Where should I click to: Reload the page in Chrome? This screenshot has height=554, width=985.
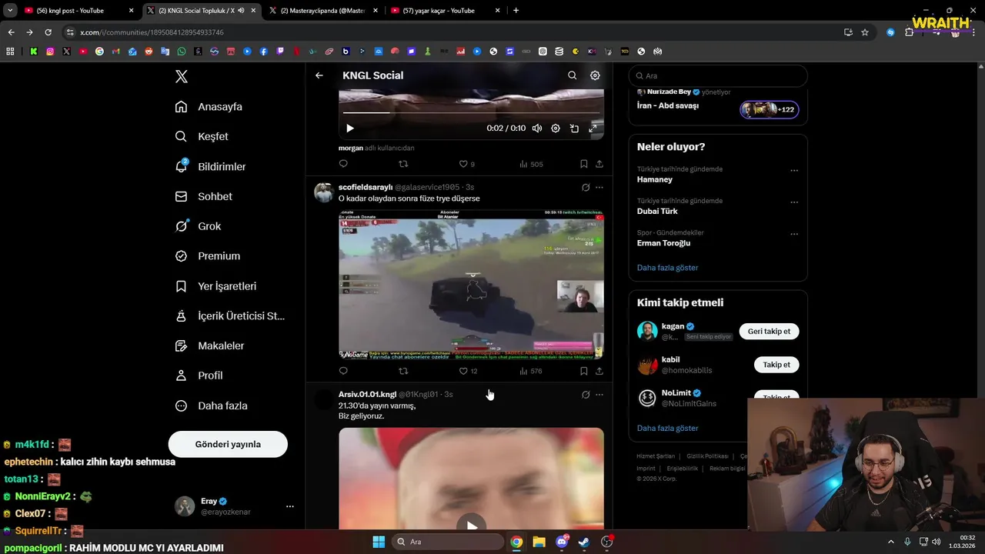[48, 32]
